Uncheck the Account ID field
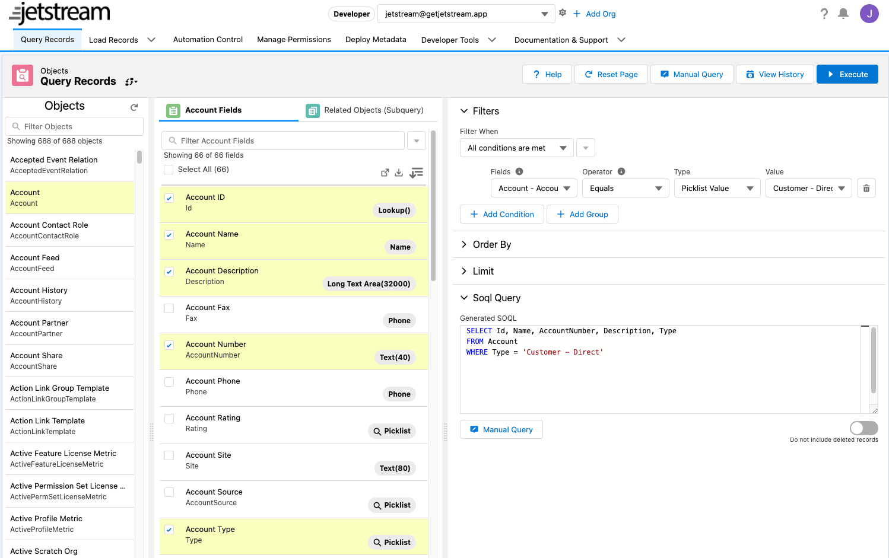The image size is (889, 558). tap(169, 198)
